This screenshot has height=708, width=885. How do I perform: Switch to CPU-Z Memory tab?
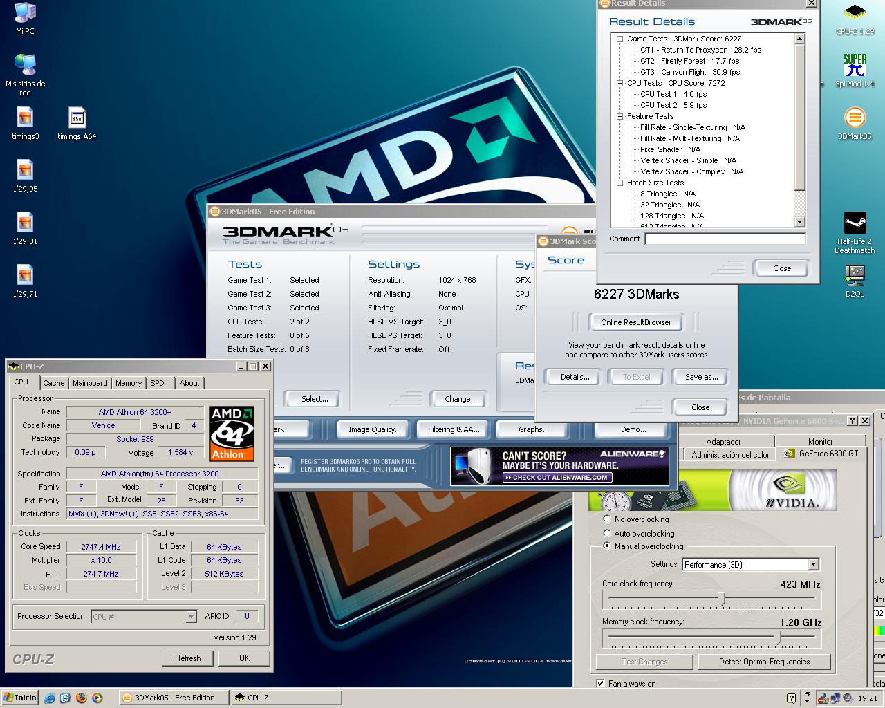[129, 383]
